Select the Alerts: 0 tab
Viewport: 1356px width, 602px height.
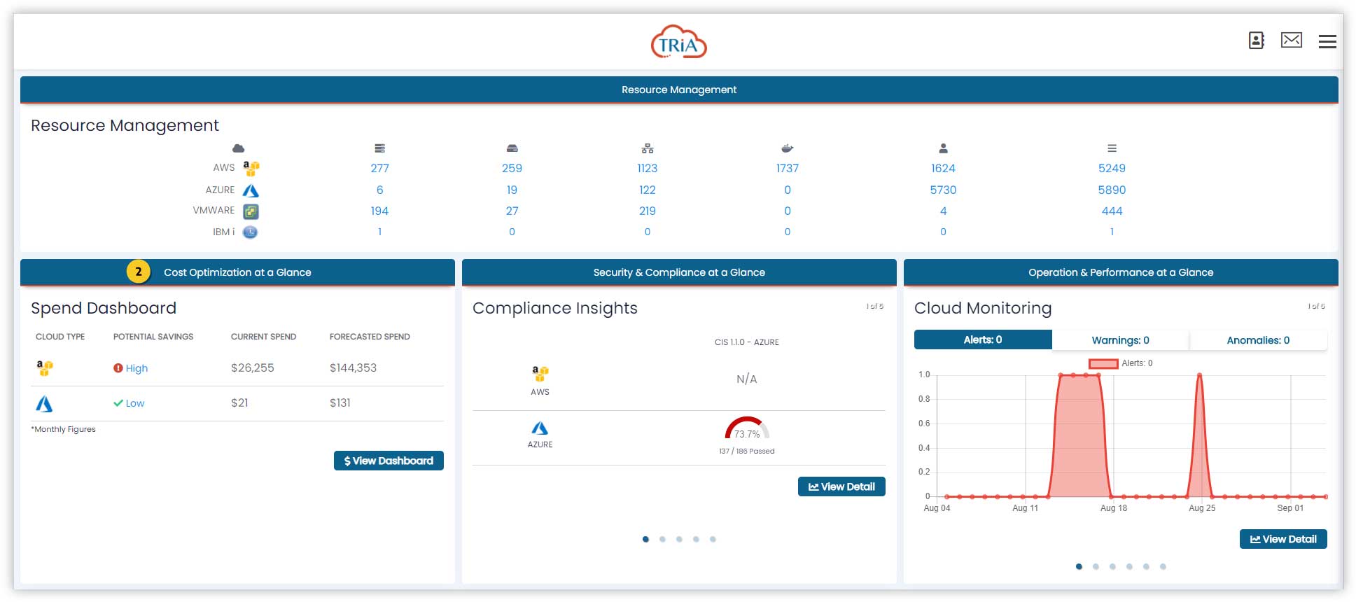983,340
